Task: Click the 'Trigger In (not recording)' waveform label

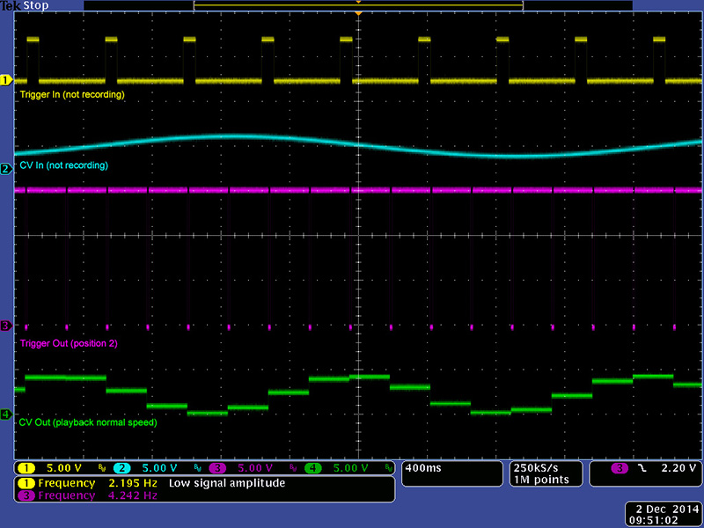Action: 71,94
